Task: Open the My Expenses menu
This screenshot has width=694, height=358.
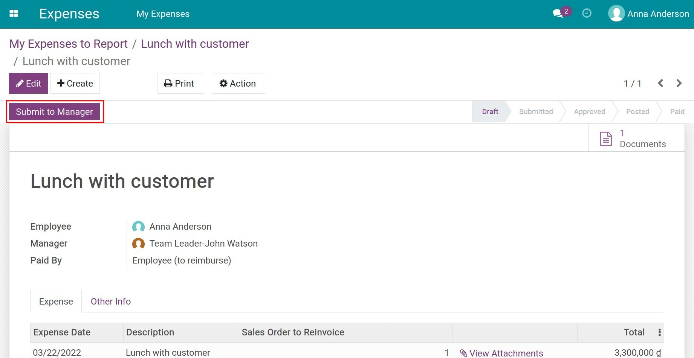Action: pyautogui.click(x=163, y=14)
